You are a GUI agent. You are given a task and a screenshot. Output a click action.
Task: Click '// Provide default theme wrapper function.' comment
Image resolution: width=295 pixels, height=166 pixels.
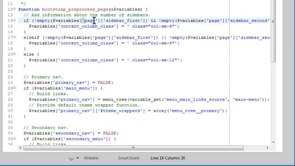coord(84,105)
